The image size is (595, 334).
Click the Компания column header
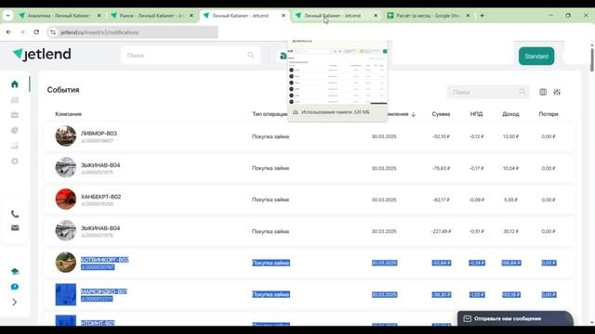[68, 114]
